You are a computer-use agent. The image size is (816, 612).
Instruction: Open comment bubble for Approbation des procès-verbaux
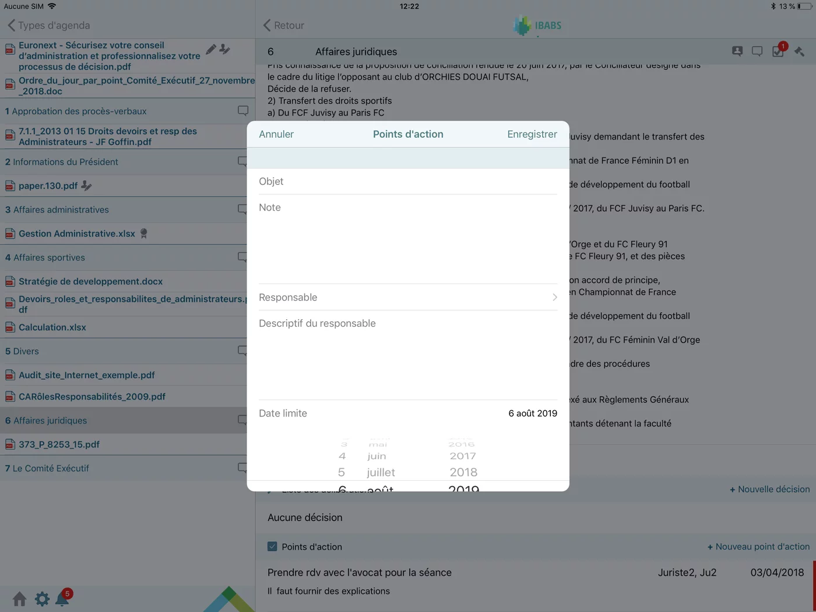243,111
